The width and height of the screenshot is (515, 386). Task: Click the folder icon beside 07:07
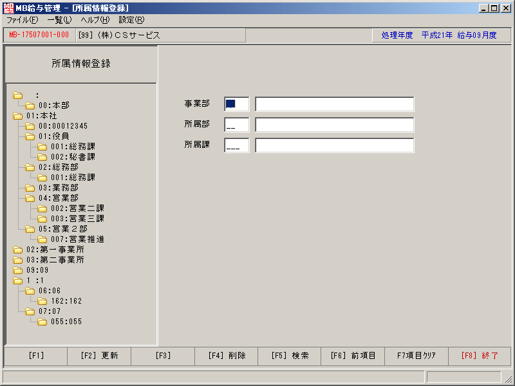click(30, 311)
